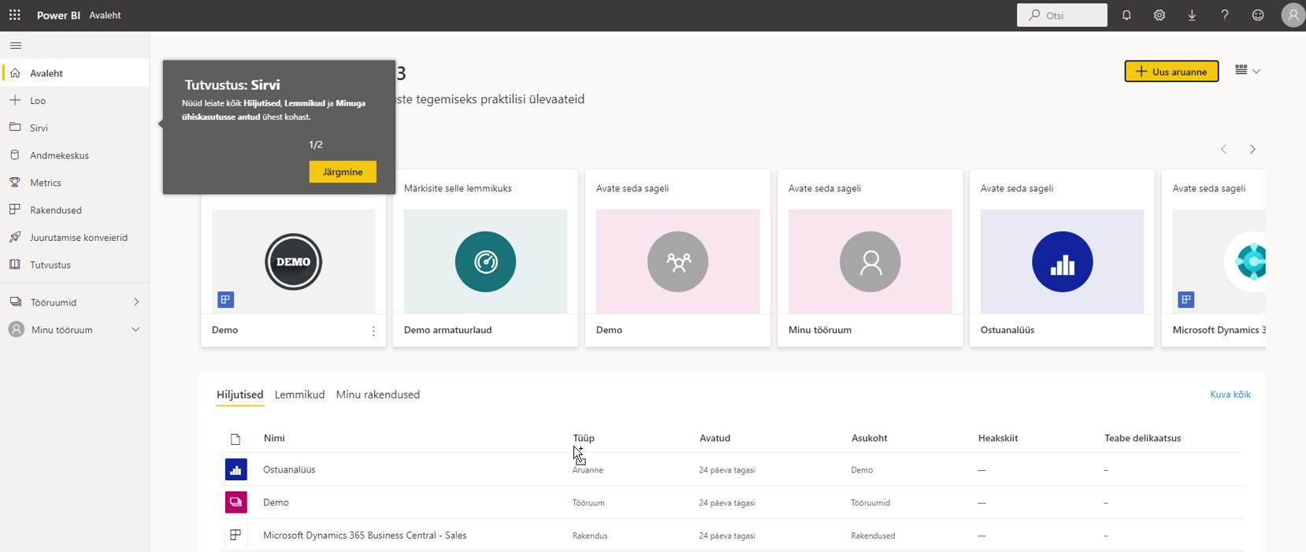1306x552 pixels.
Task: Sort by the Avatud column header
Action: [715, 438]
